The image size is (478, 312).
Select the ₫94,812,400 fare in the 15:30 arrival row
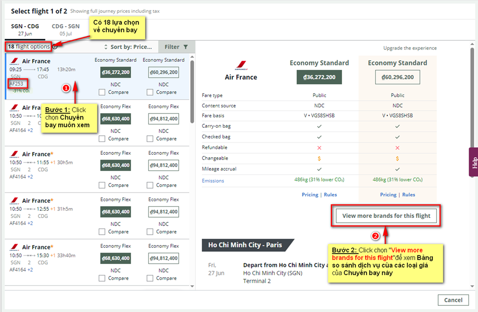pos(164,258)
